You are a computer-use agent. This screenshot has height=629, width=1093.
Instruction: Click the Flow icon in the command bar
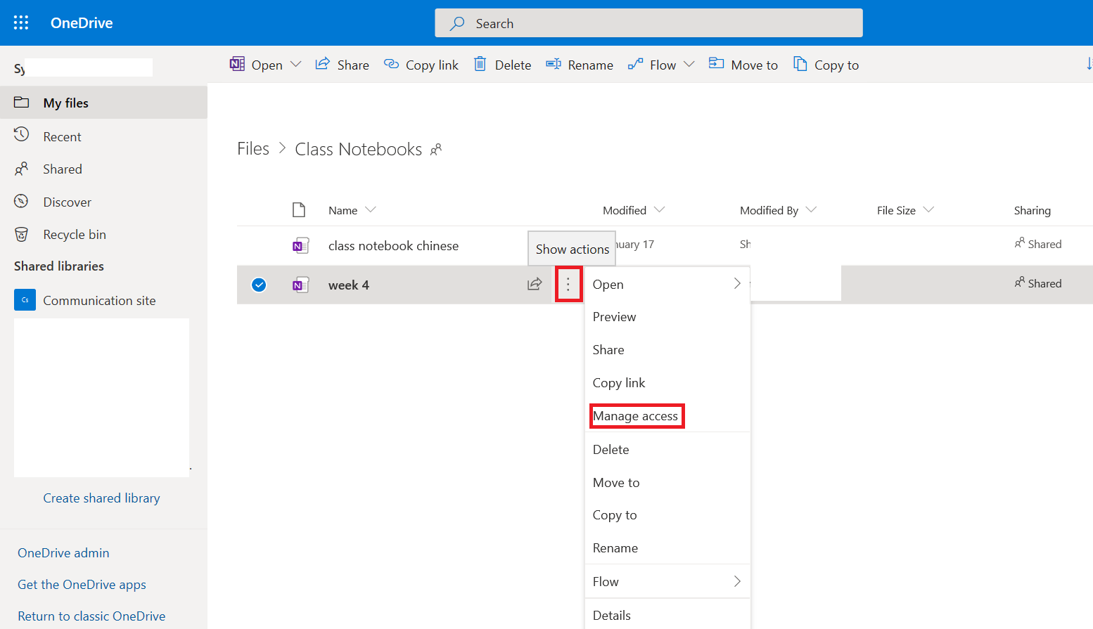tap(635, 64)
